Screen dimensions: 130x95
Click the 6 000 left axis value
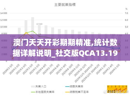coord(4,40)
